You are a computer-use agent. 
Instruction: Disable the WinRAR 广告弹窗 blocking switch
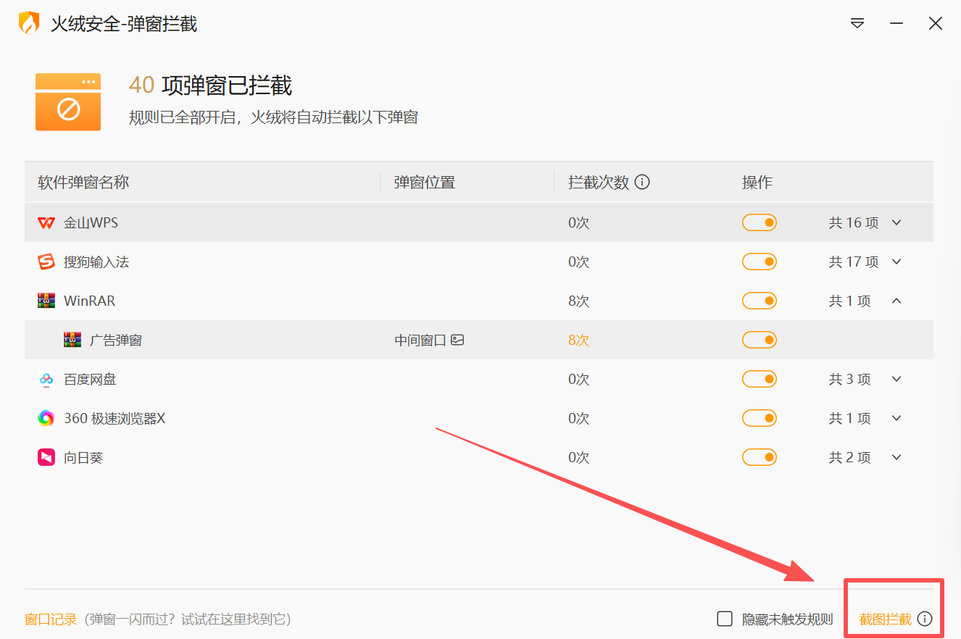(759, 340)
